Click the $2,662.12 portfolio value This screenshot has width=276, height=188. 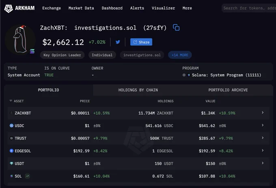point(63,42)
